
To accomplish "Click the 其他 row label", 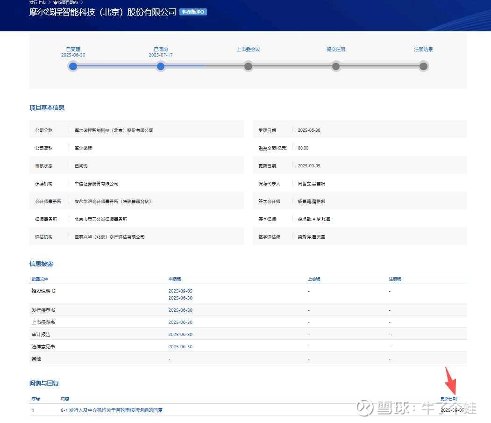I will click(x=36, y=359).
